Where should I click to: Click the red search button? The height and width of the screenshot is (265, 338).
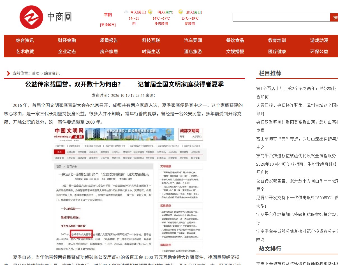334,17
